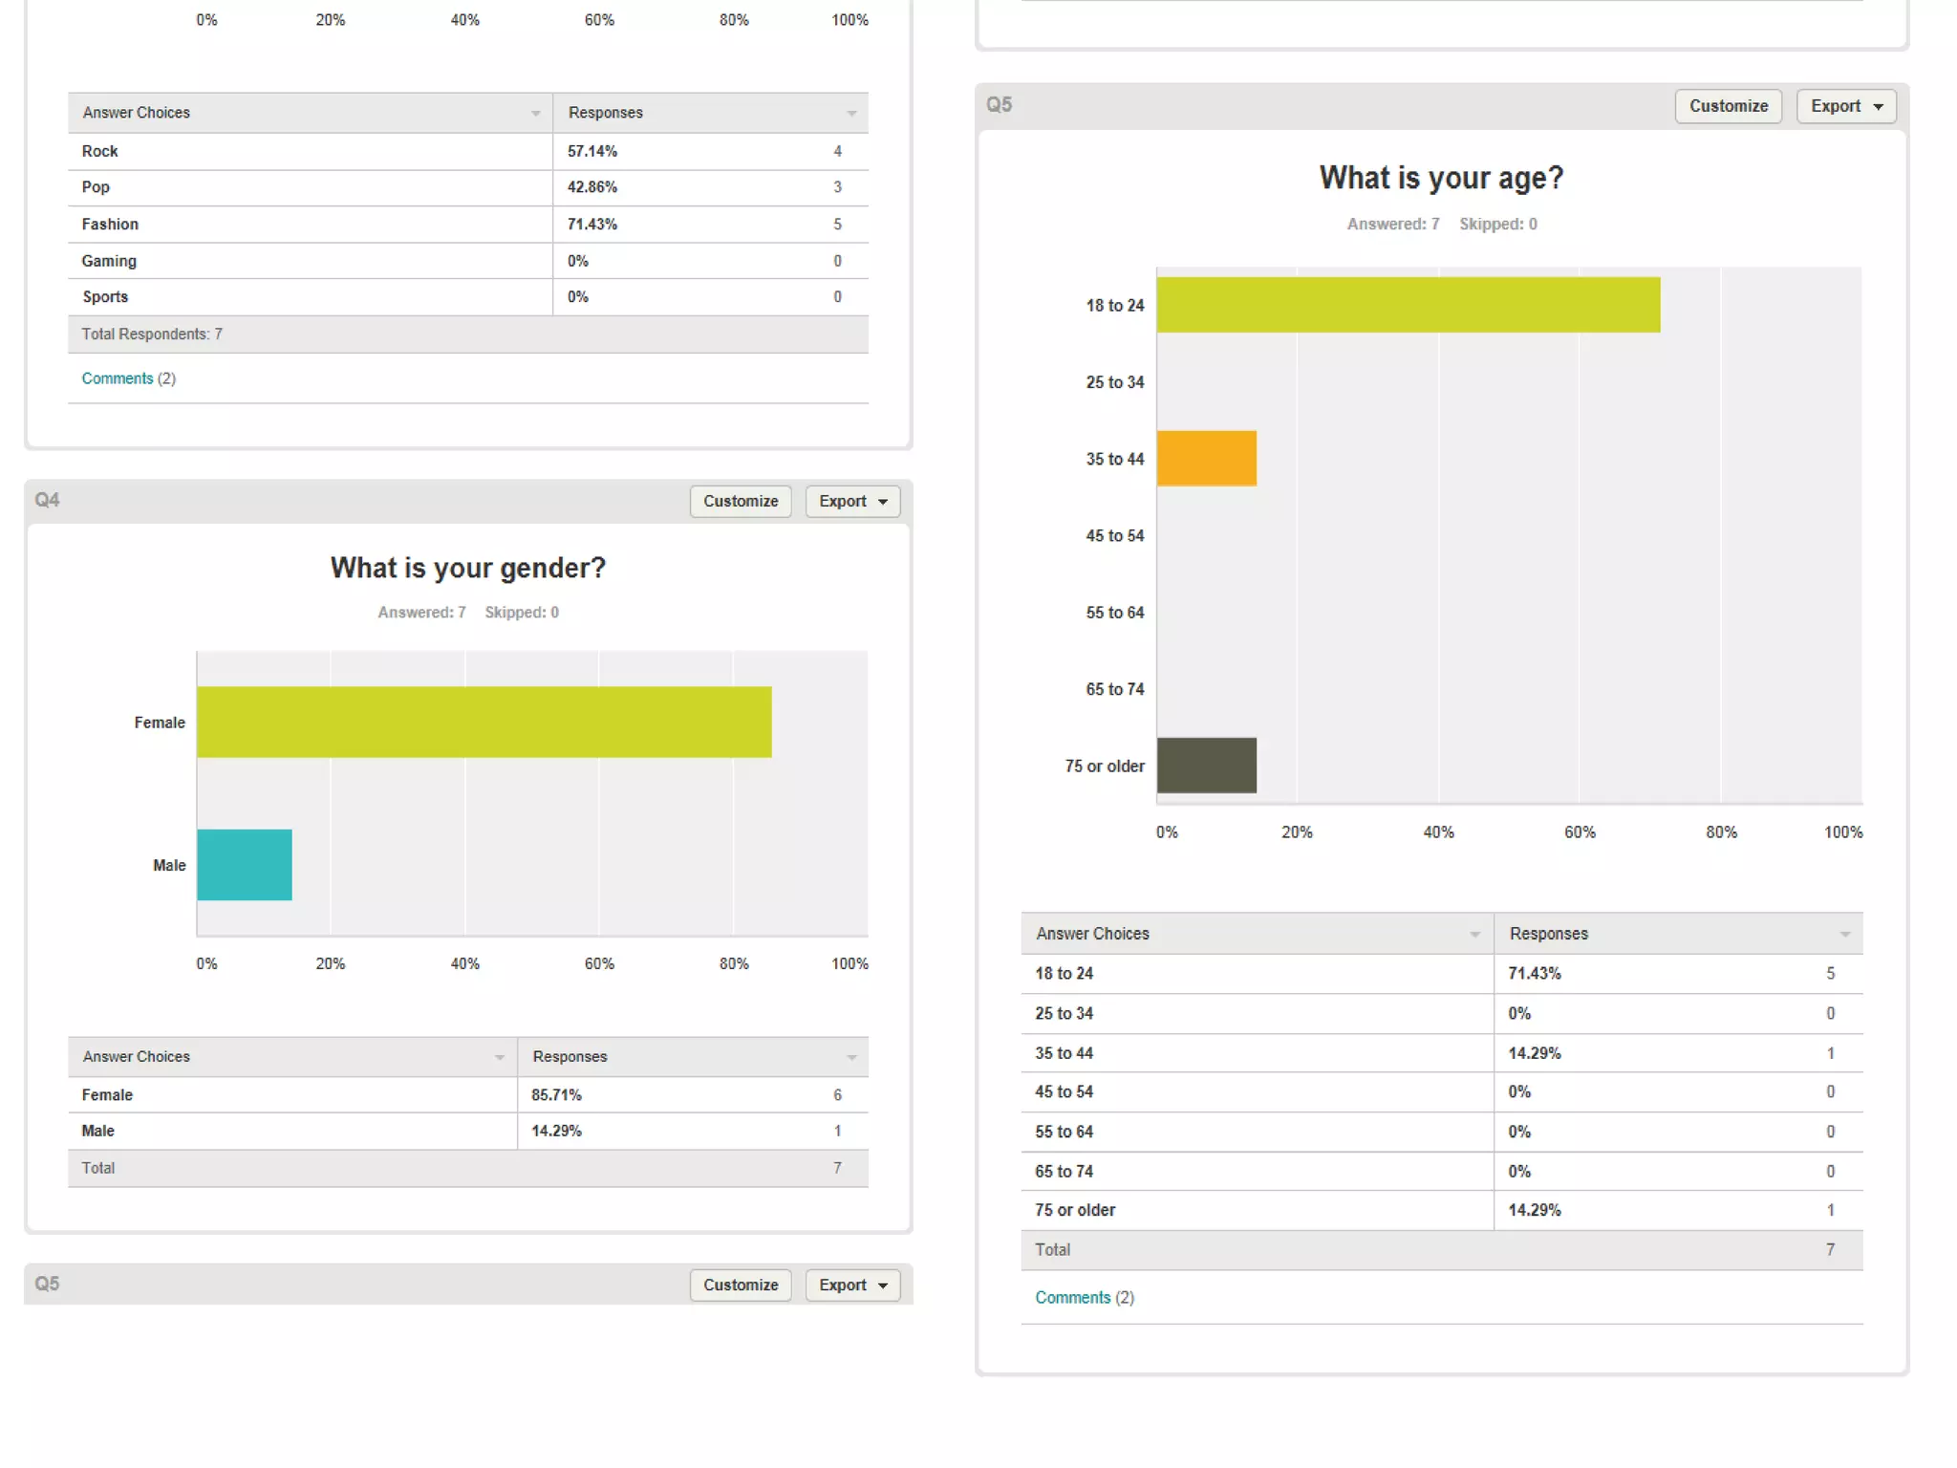Sort gender table by Responses arrow
The width and height of the screenshot is (1957, 1468).
click(850, 1057)
